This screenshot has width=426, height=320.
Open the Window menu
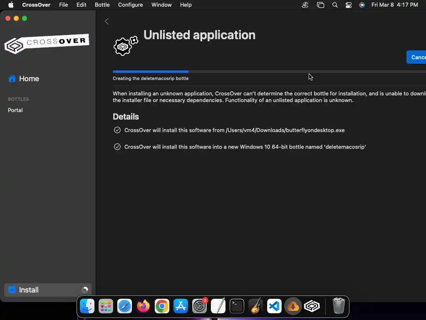pos(161,5)
